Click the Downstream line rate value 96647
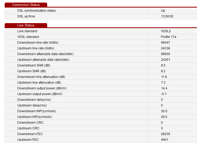The width and height of the screenshot is (197, 147). [165, 43]
